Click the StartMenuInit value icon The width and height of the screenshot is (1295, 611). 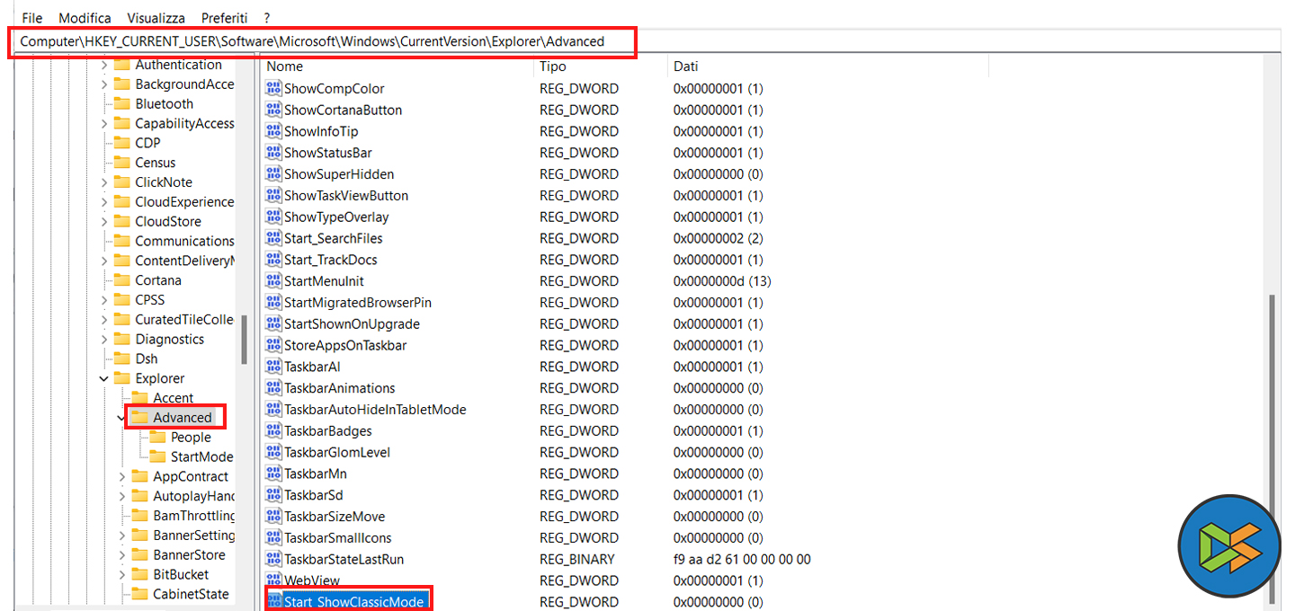point(273,281)
